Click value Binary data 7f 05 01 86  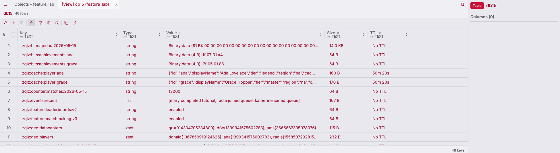[244, 64]
